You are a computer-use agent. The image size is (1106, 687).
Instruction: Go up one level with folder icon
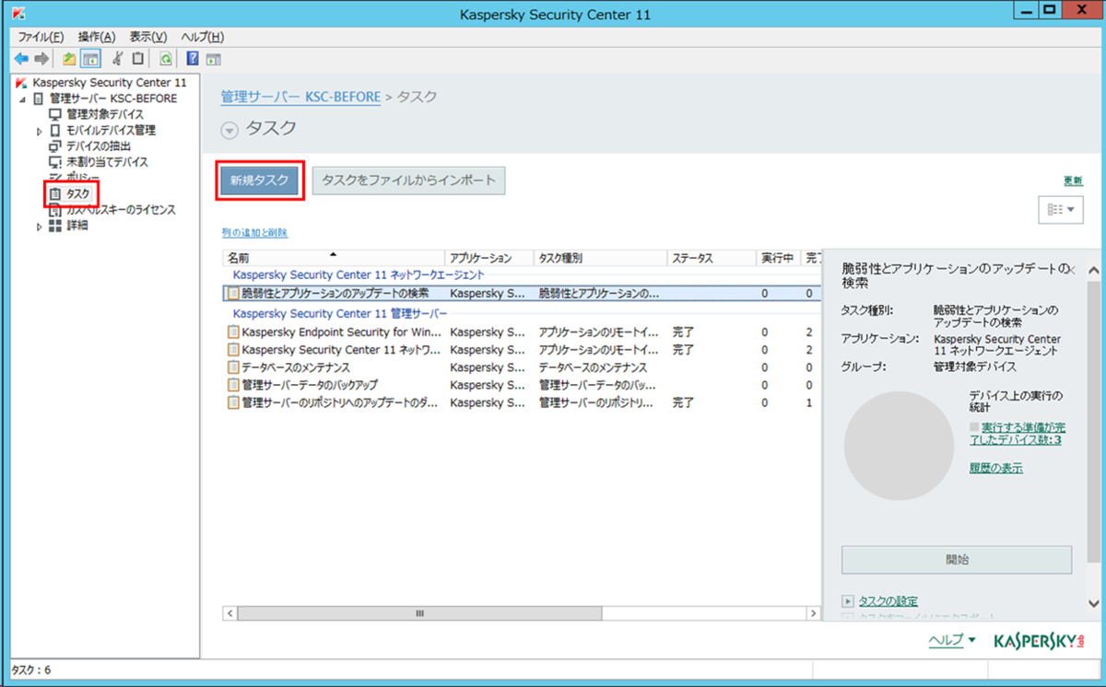click(69, 58)
